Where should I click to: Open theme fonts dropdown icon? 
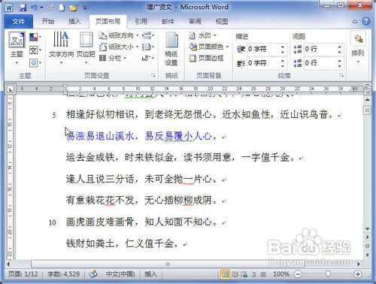pos(35,50)
